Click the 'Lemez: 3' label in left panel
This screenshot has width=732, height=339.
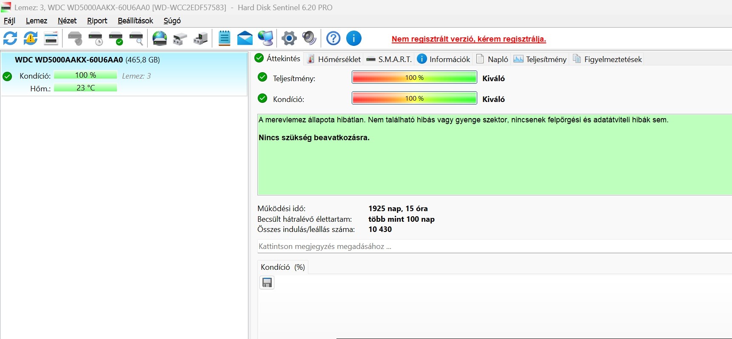pos(137,76)
